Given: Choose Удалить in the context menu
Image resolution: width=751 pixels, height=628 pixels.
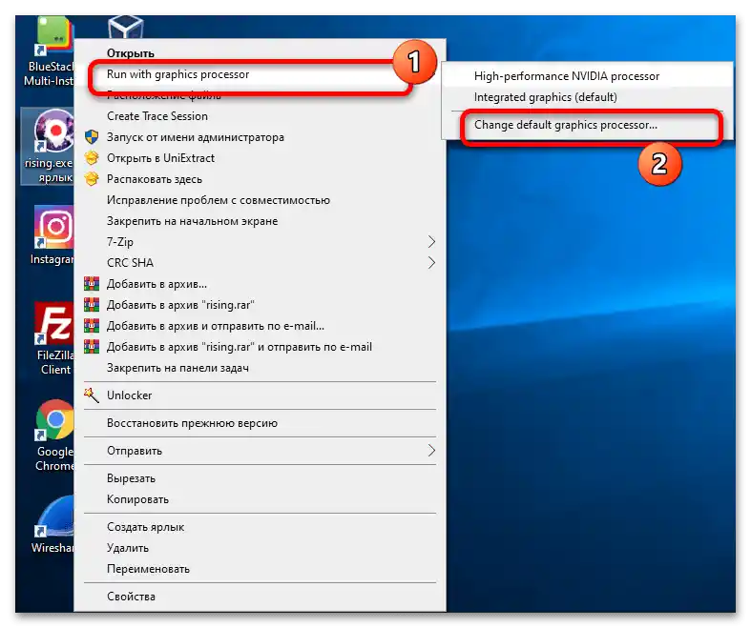Looking at the screenshot, I should coord(260,548).
